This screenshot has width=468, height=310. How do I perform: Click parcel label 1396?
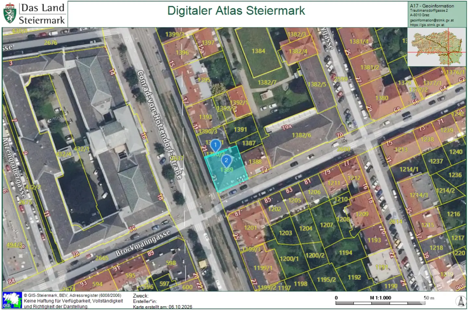(182, 53)
